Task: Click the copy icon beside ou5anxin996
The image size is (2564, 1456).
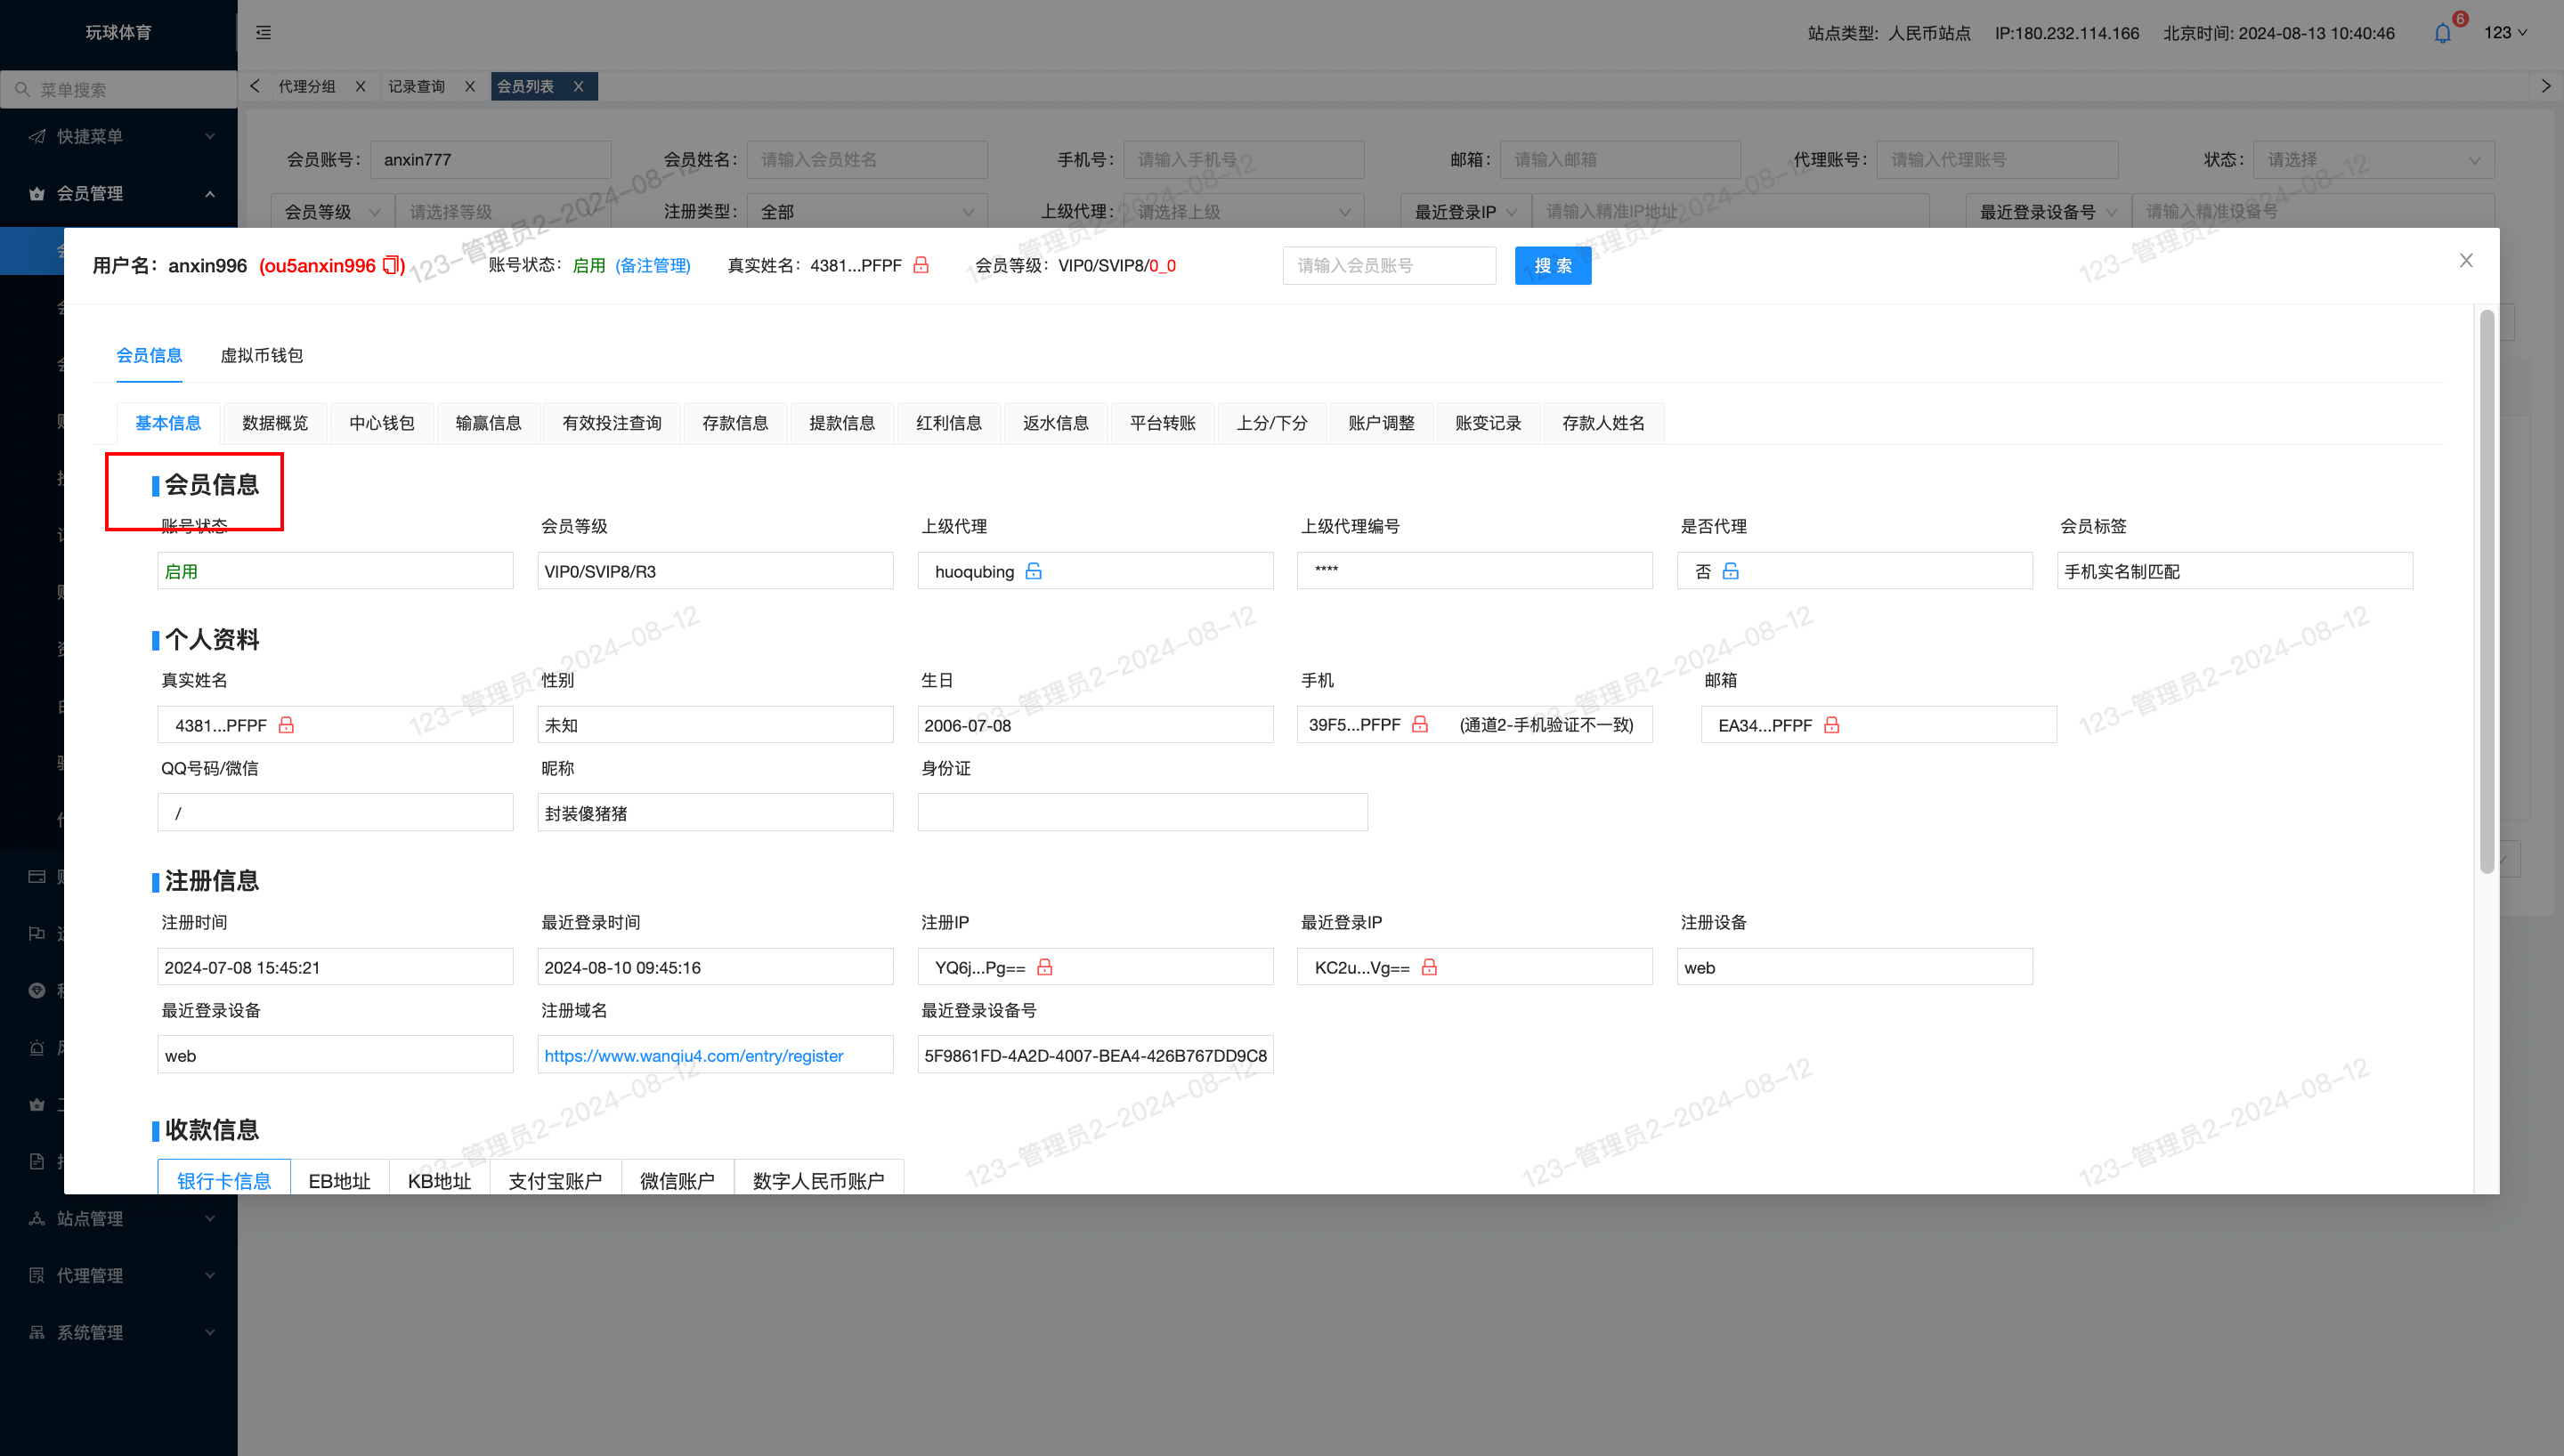Action: pos(392,265)
